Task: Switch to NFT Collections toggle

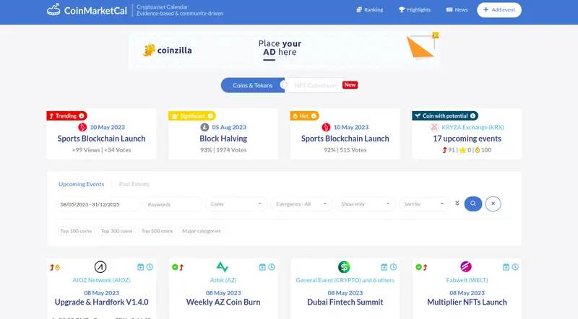Action: (315, 85)
